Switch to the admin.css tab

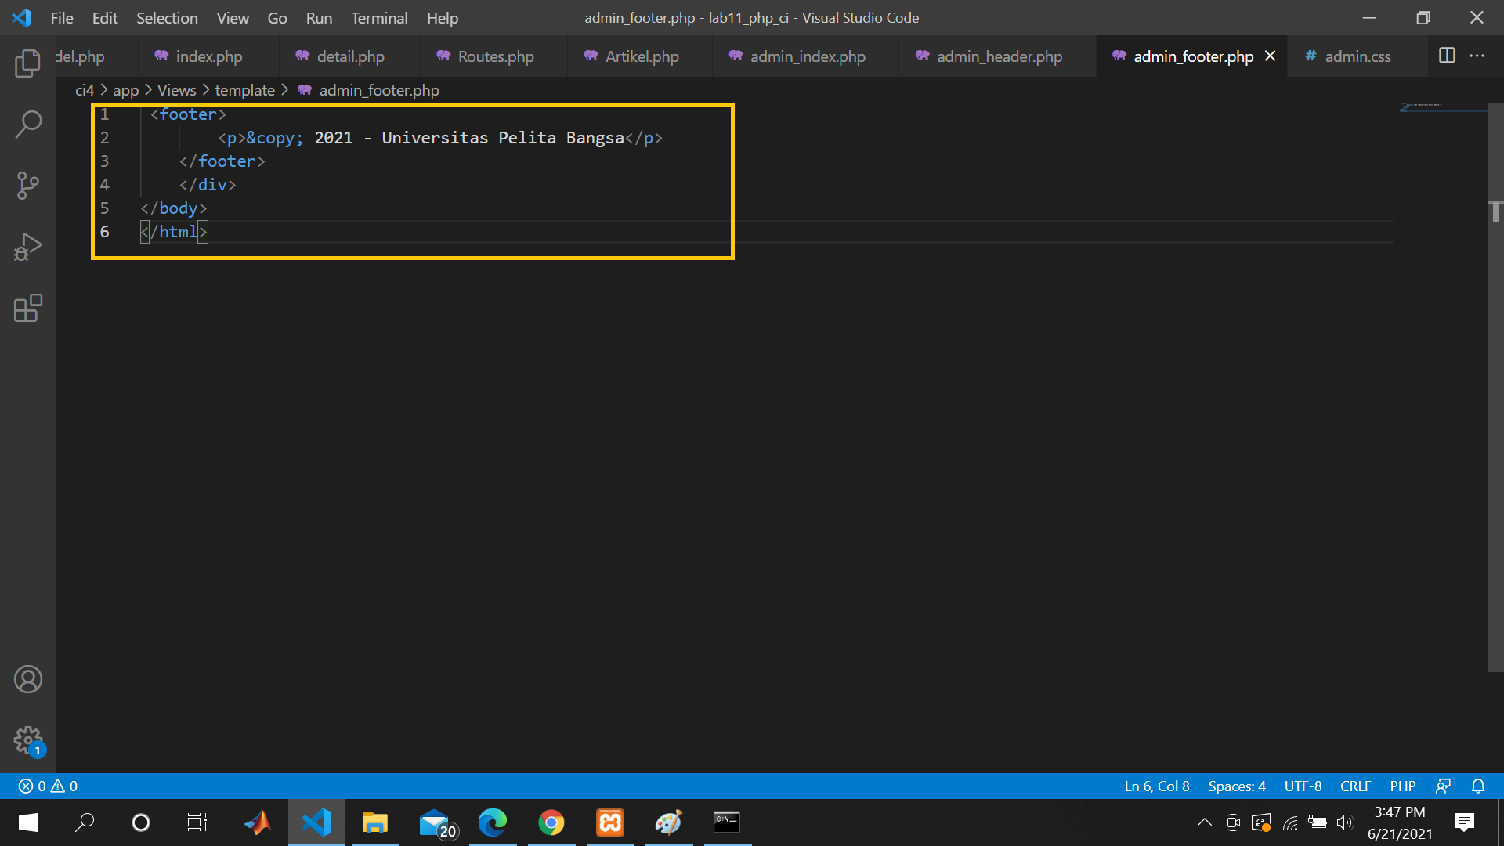1358,56
